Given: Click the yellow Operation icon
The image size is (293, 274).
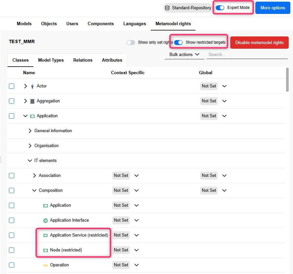Looking at the screenshot, I should pos(46,265).
